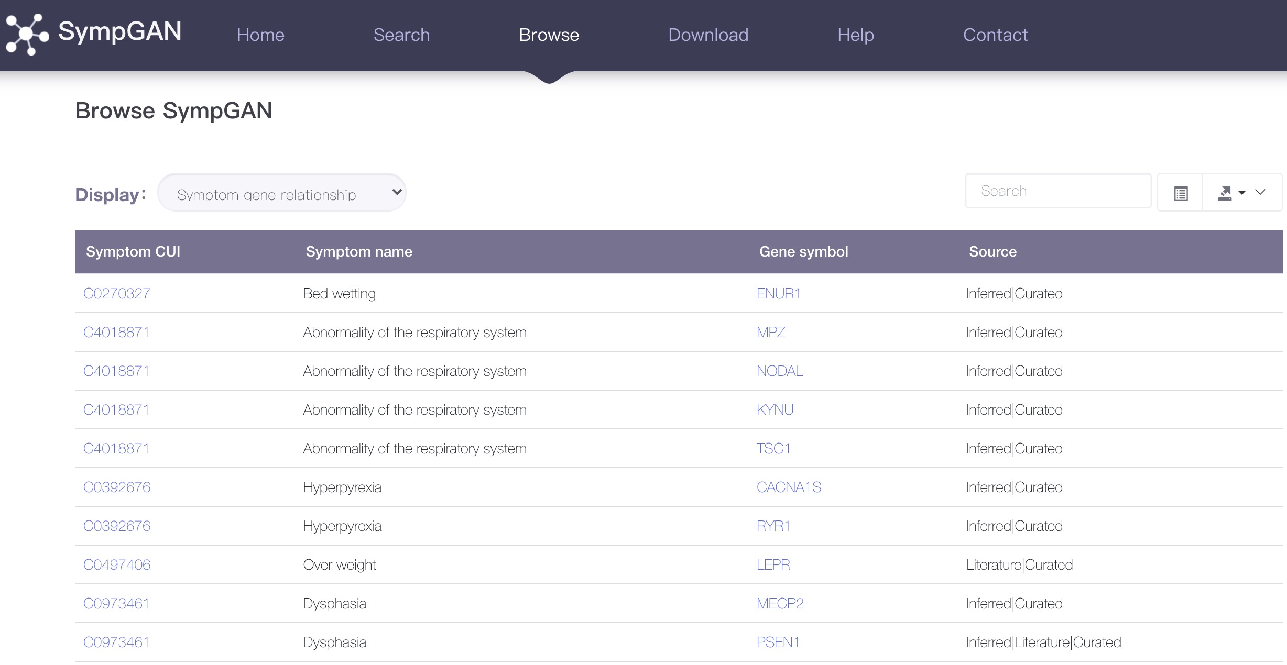Open symptom CUI C0497406
Screen dimensions: 1287x665
117,565
